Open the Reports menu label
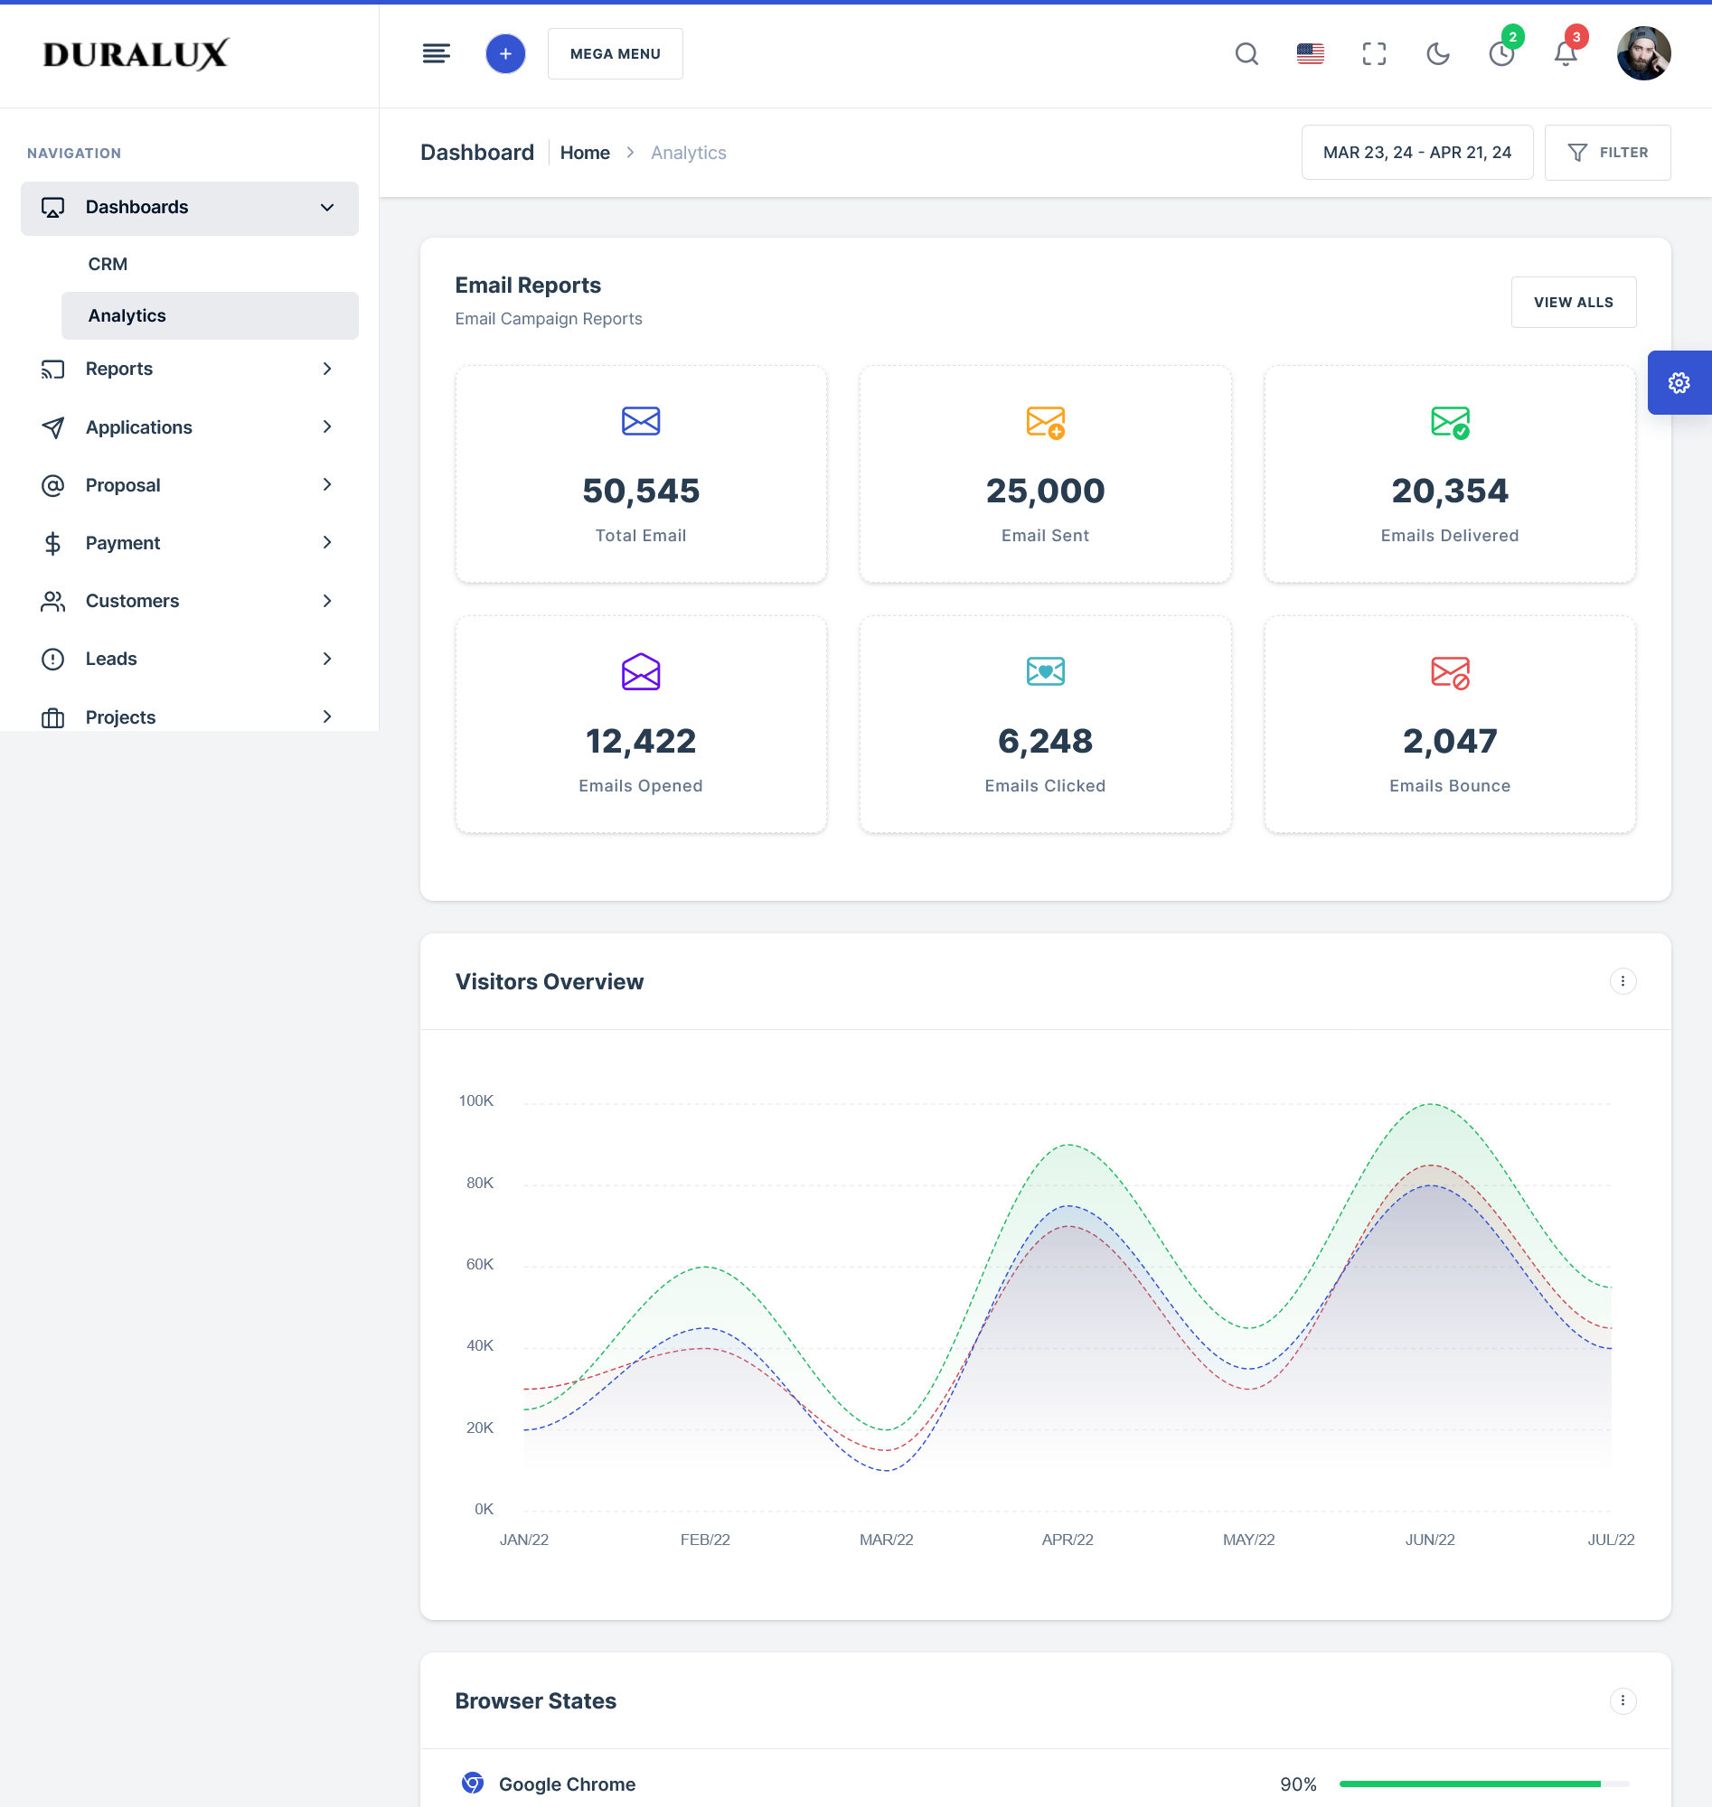 click(x=119, y=369)
